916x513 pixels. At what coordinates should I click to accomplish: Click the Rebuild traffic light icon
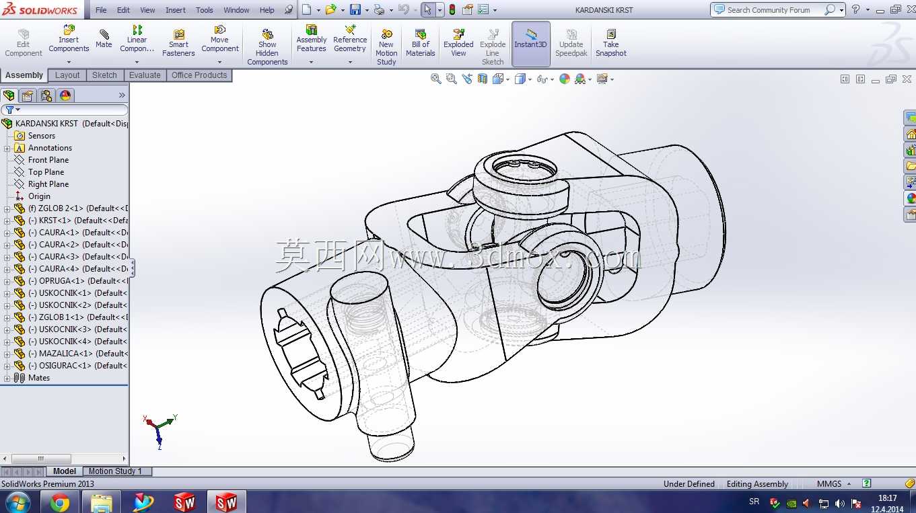pos(452,9)
